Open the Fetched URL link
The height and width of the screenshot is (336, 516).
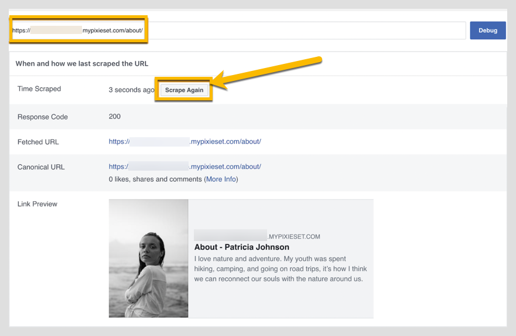(x=184, y=141)
